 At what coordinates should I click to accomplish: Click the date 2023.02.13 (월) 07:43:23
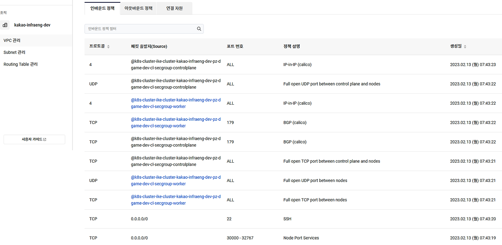point(473,65)
